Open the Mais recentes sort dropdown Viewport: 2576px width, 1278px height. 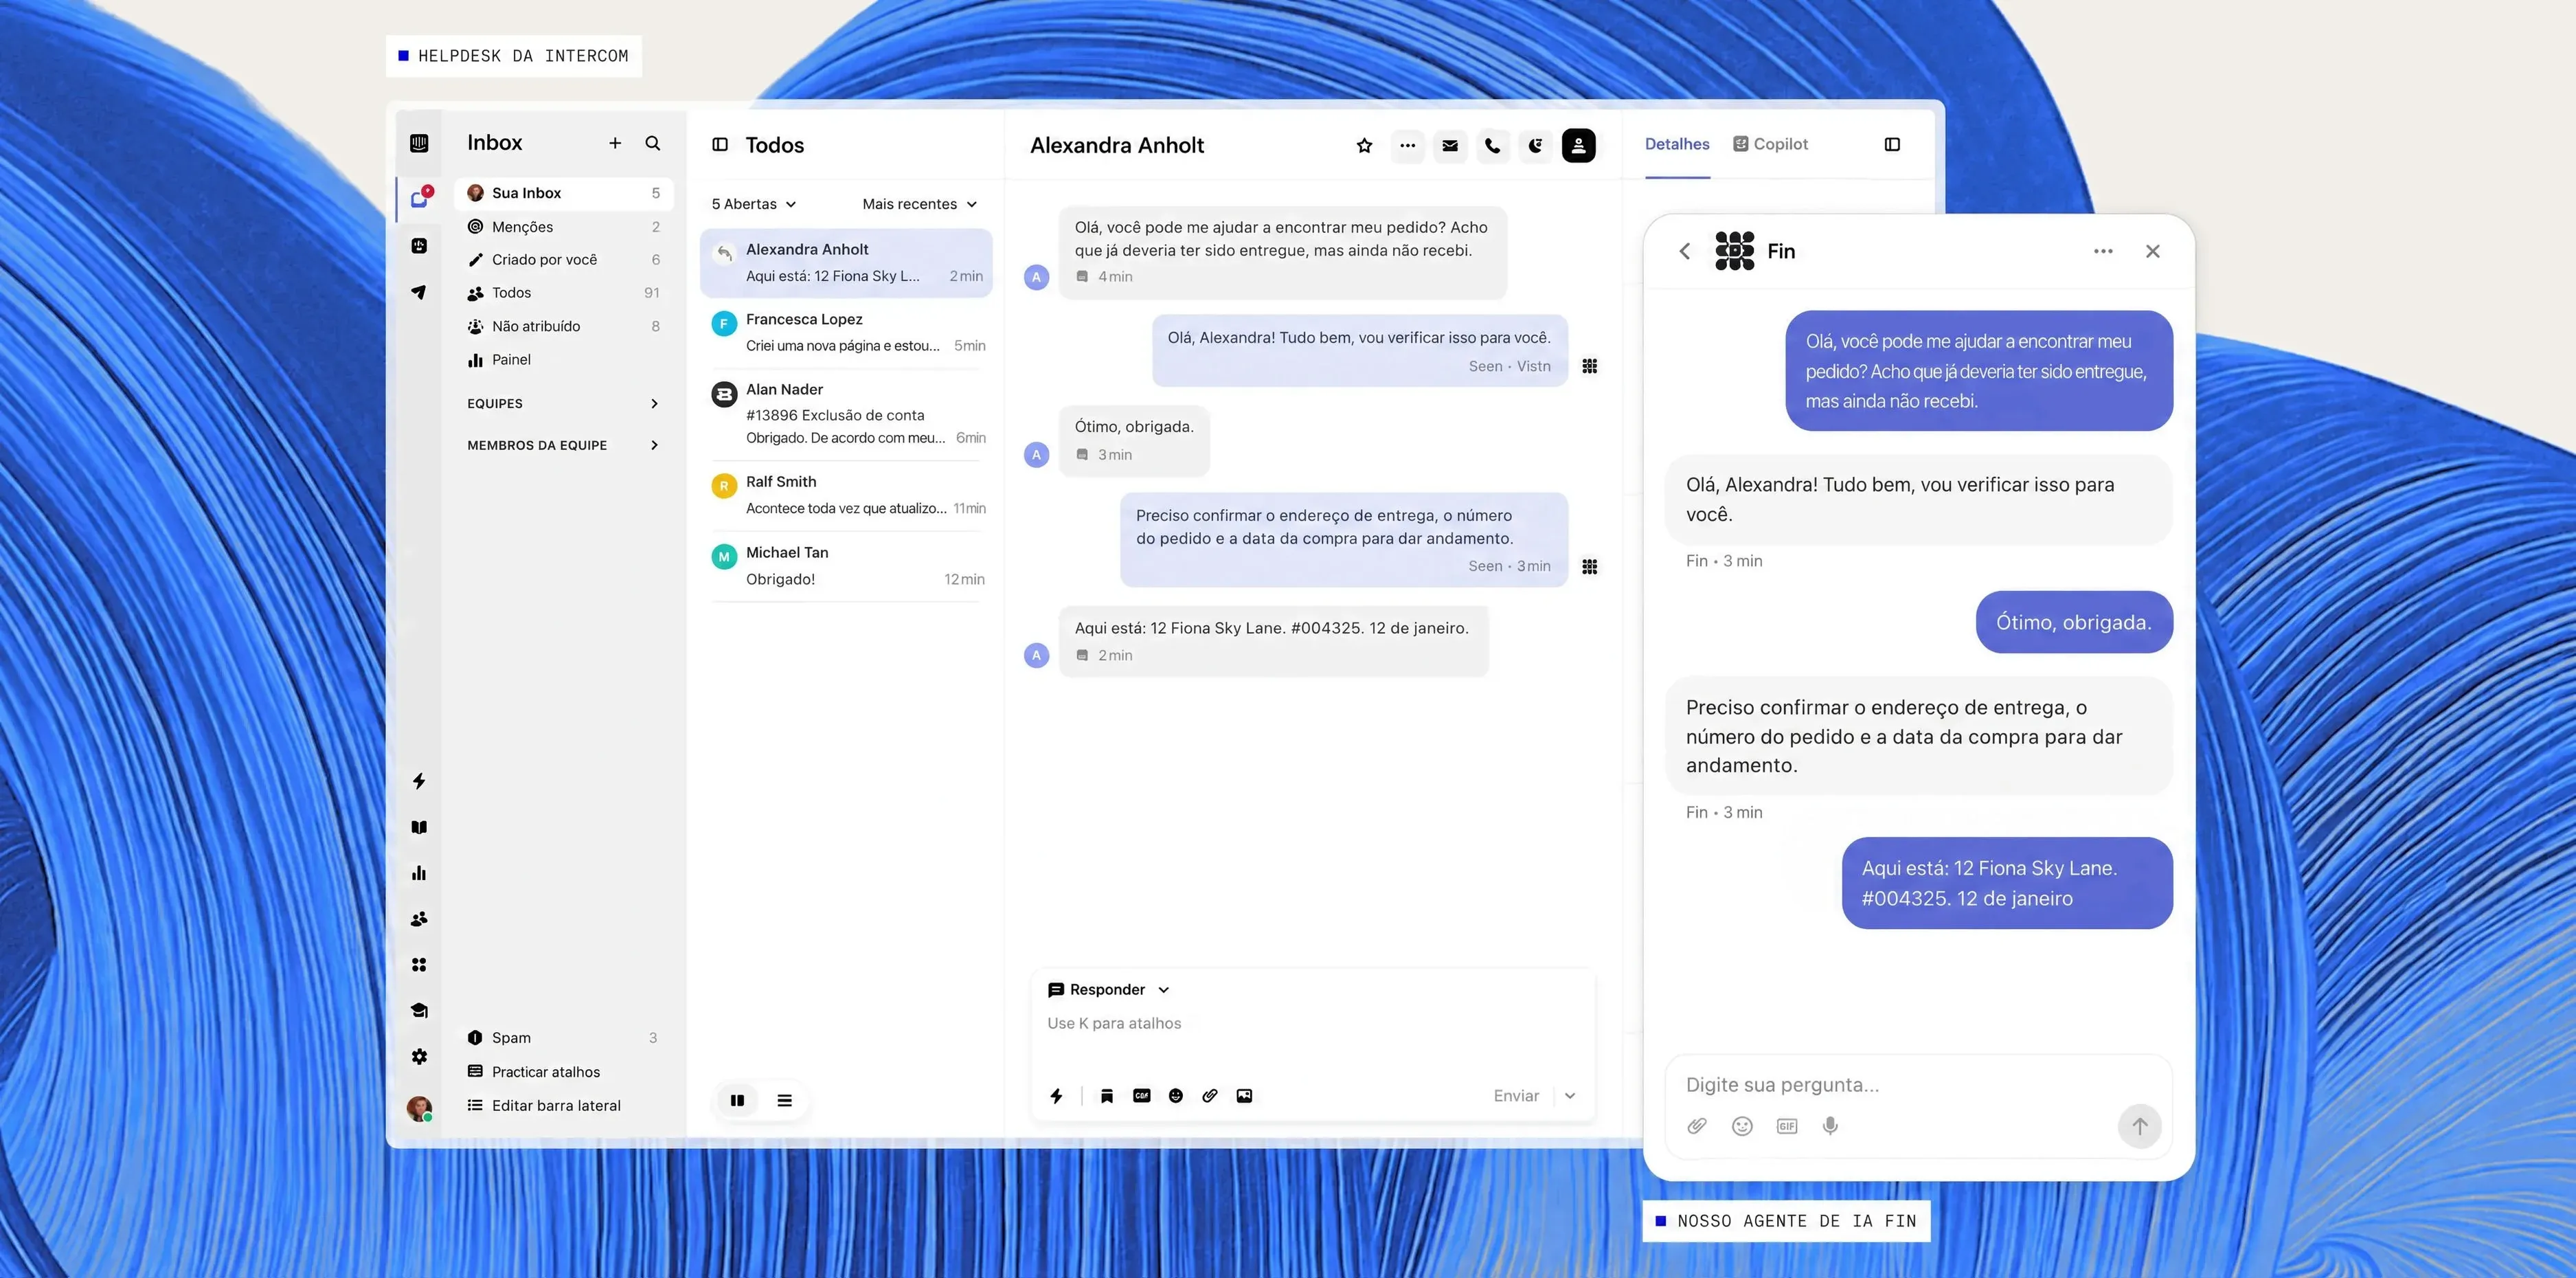920,204
